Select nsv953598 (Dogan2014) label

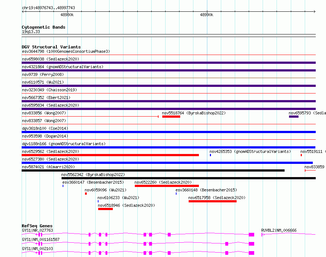click(45, 136)
